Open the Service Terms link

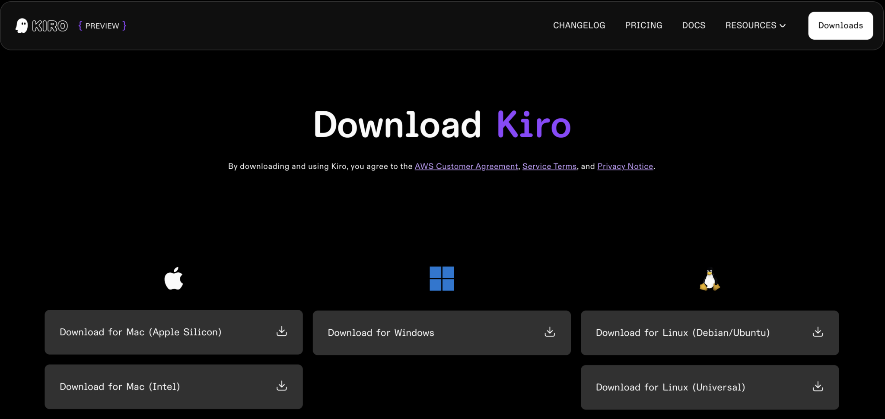[549, 166]
